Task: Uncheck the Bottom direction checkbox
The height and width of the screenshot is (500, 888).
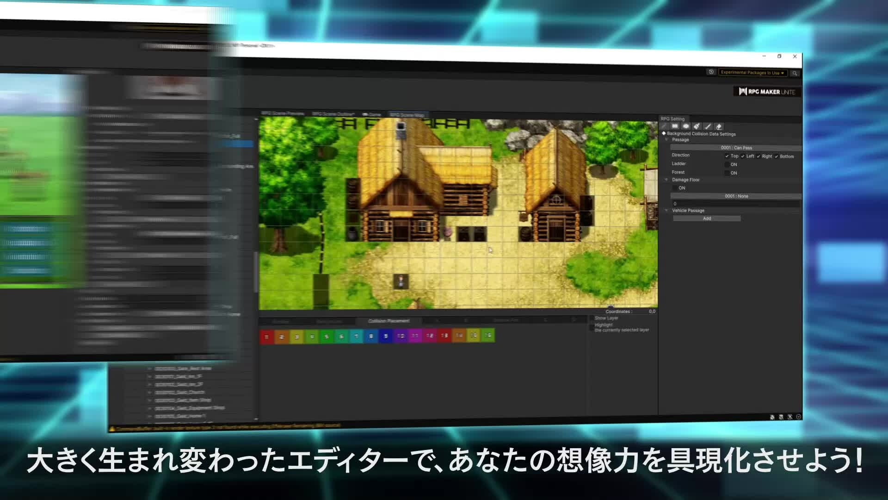Action: pos(777,156)
